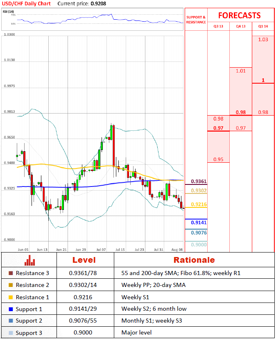Click the Resistance 1 yellow color swatch
Viewport: 276px width, 339px height.
tap(11, 297)
